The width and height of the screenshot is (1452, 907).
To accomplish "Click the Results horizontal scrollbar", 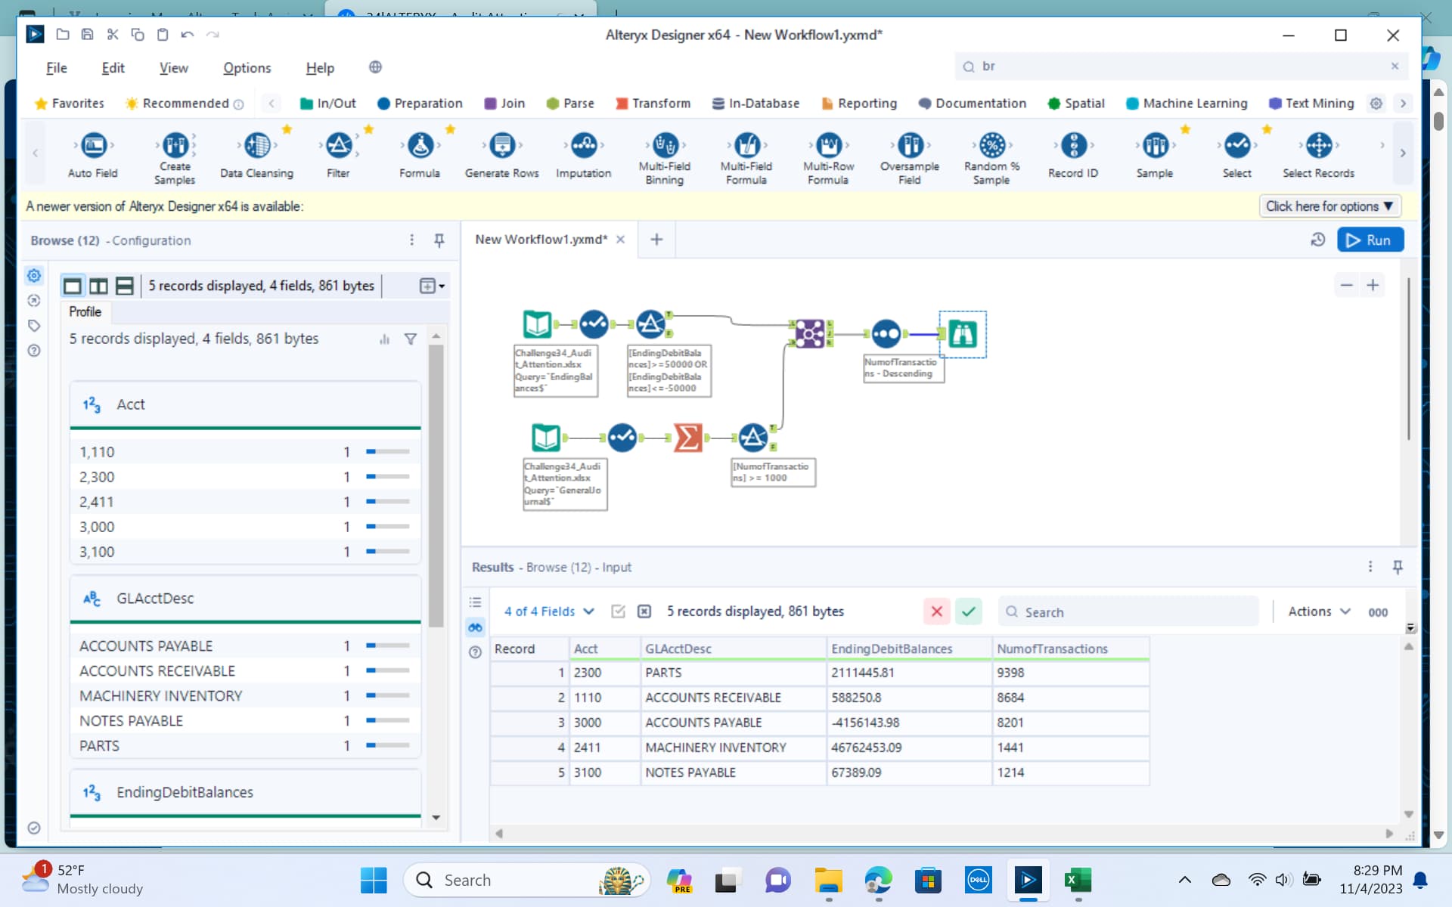I will click(943, 834).
